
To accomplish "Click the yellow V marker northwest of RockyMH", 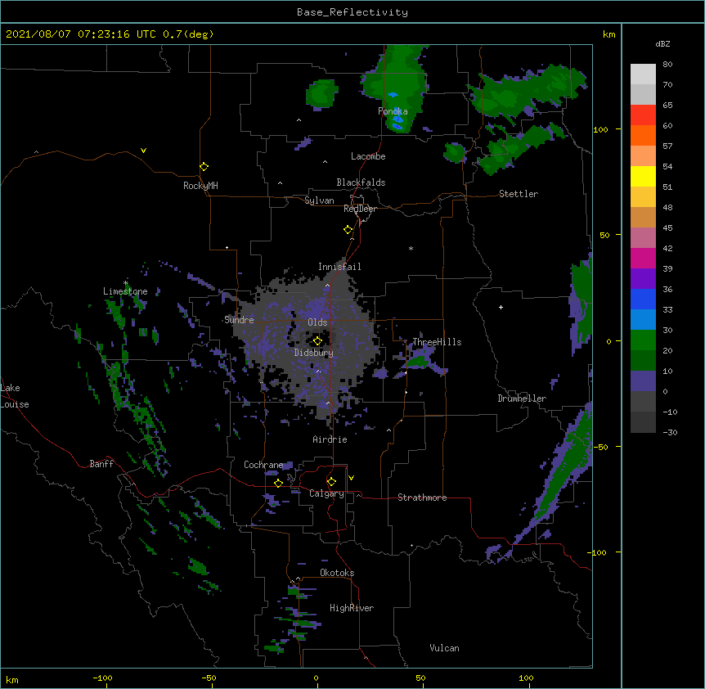I will pyautogui.click(x=143, y=151).
